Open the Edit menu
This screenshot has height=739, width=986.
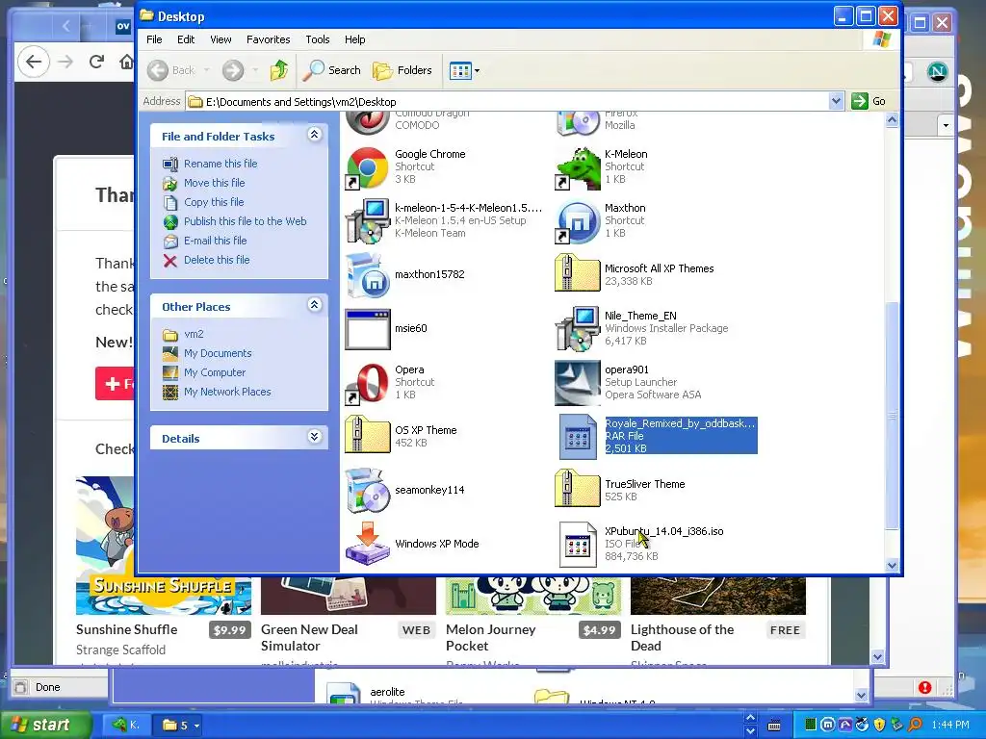pyautogui.click(x=186, y=39)
